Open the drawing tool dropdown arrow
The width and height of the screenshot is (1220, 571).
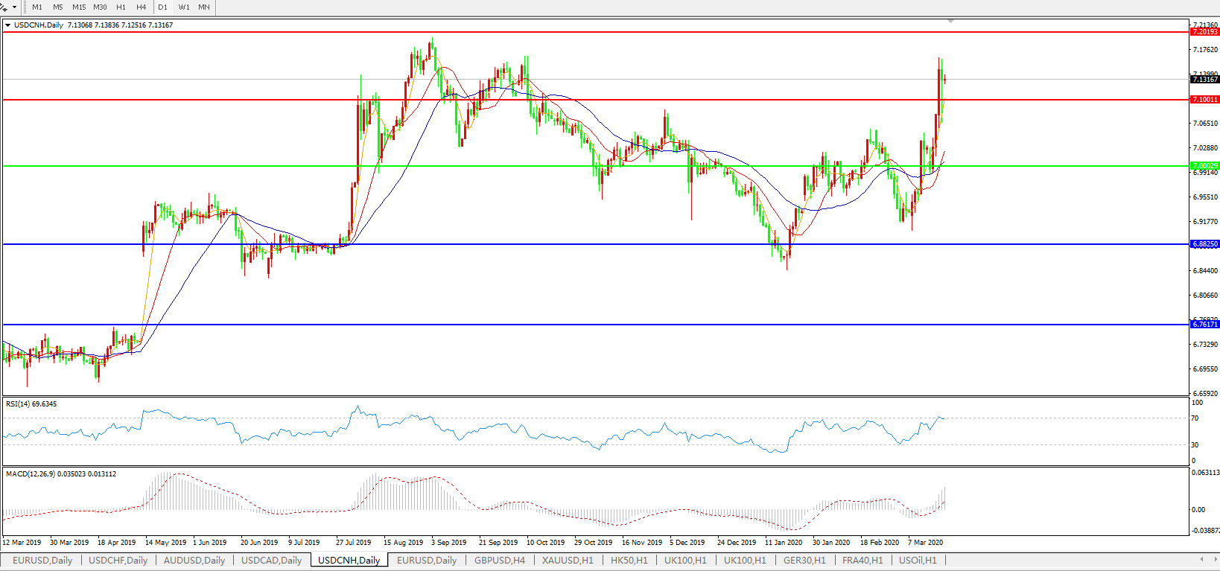tap(14, 7)
